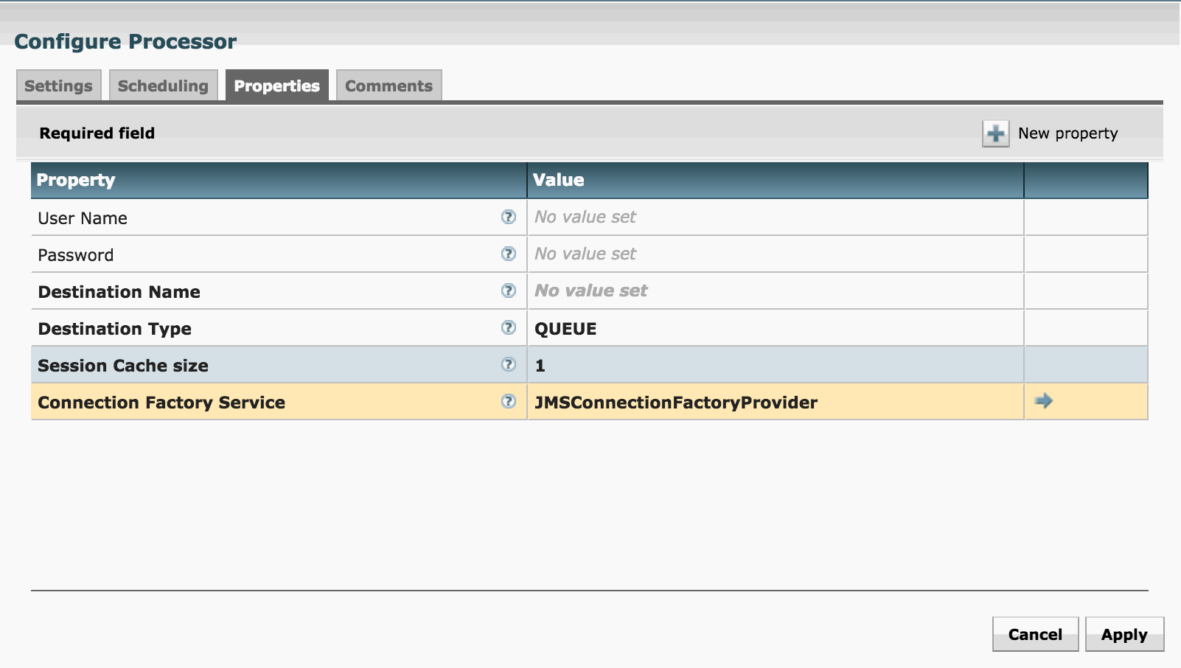Switch to the Settings tab
Image resolution: width=1181 pixels, height=668 pixels.
[x=58, y=86]
